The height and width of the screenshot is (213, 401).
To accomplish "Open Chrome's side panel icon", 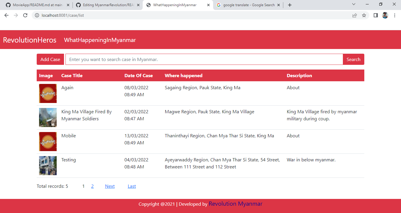I will pos(375,15).
